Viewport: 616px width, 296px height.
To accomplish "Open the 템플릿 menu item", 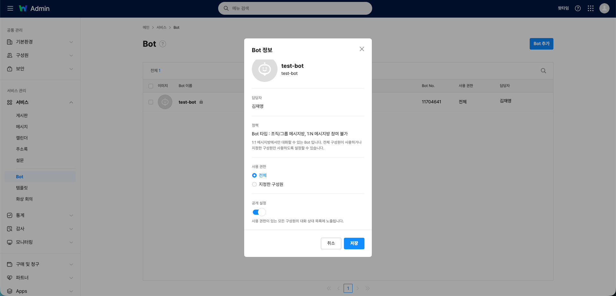I will coord(22,188).
